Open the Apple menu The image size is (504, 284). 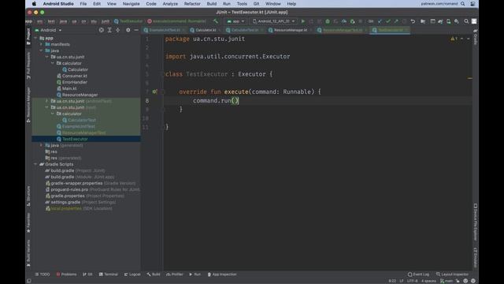pyautogui.click(x=34, y=4)
